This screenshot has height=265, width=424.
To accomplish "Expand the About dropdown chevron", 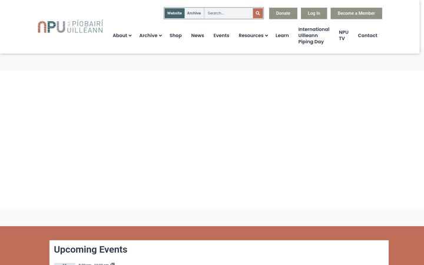I will tap(130, 36).
